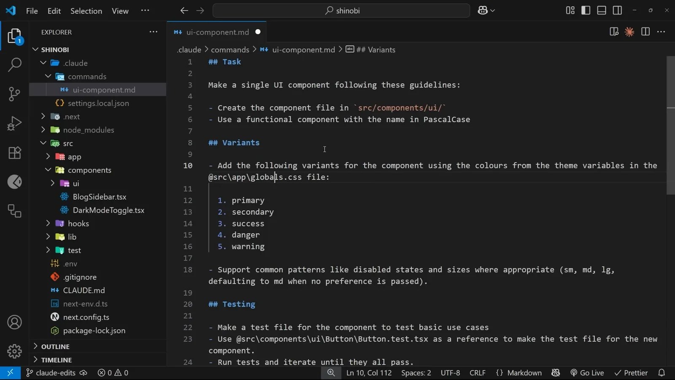Open the Copilot chat icon in title bar

tap(483, 11)
